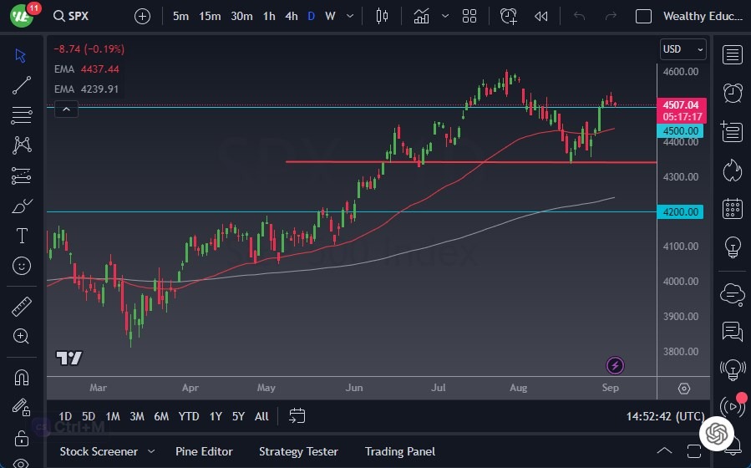
Task: Open the bar replay rewind icon
Action: (541, 16)
